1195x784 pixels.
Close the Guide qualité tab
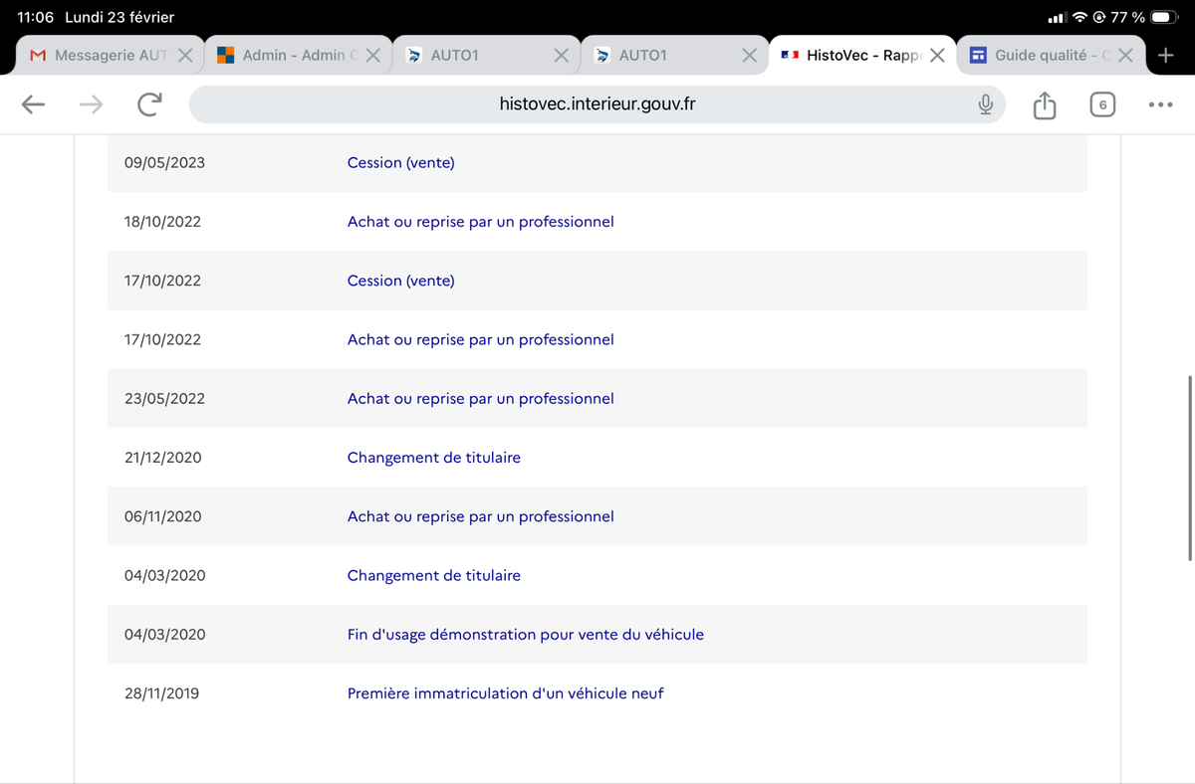click(1125, 55)
